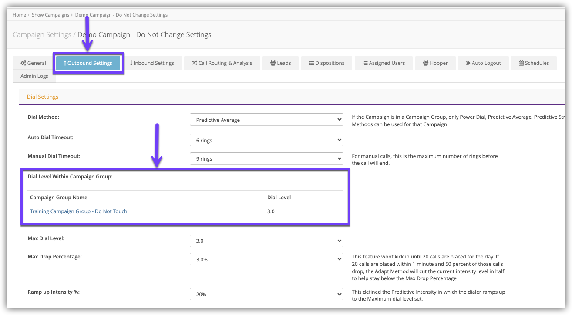Expand the Max Dial Level dropdown
Image resolution: width=572 pixels, height=315 pixels.
[266, 241]
